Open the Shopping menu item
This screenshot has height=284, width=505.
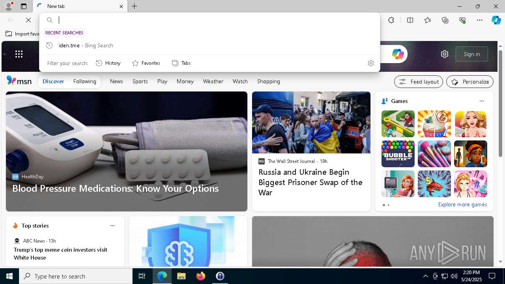(x=269, y=81)
